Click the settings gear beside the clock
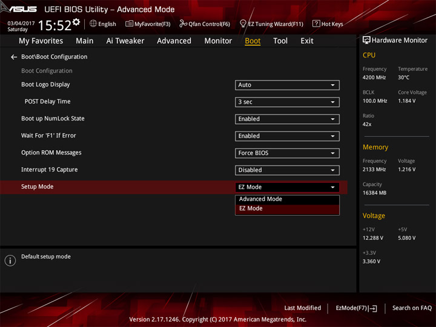The image size is (436, 327). [76, 22]
